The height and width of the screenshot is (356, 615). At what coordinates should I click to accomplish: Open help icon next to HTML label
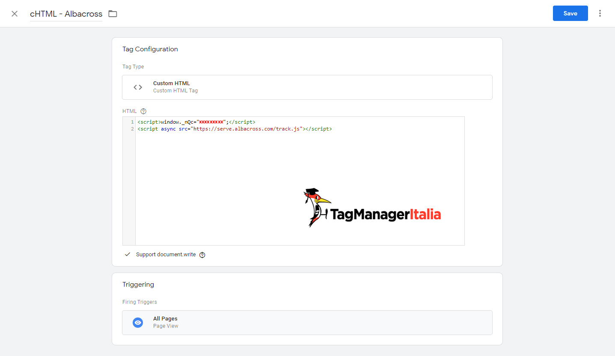point(143,111)
